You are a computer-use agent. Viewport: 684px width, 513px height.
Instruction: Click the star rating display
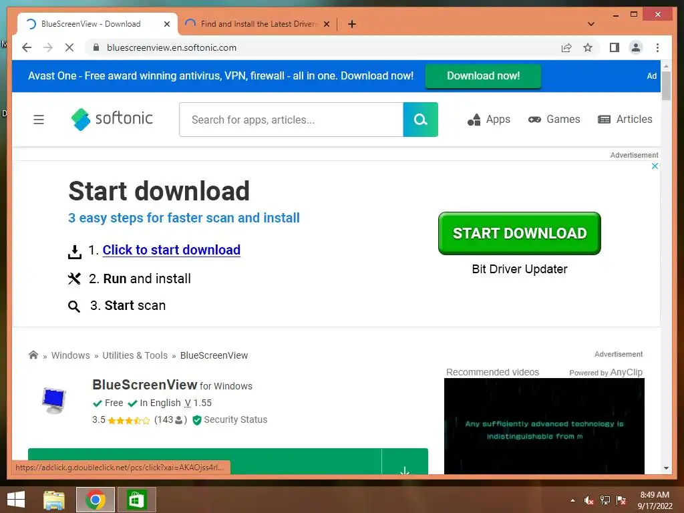pyautogui.click(x=128, y=421)
